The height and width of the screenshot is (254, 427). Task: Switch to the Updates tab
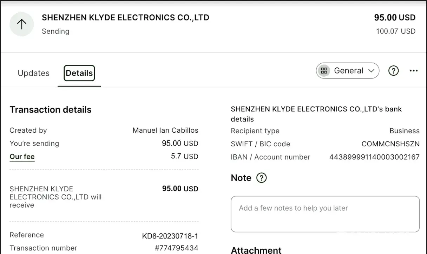33,73
